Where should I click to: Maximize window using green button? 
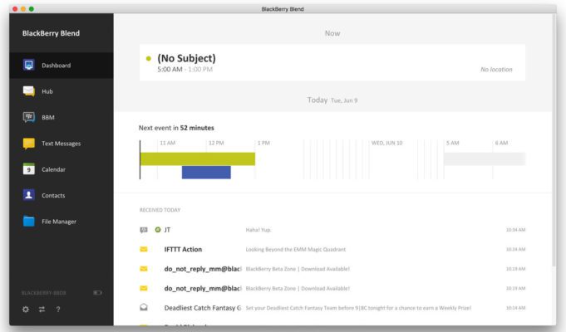pos(32,8)
